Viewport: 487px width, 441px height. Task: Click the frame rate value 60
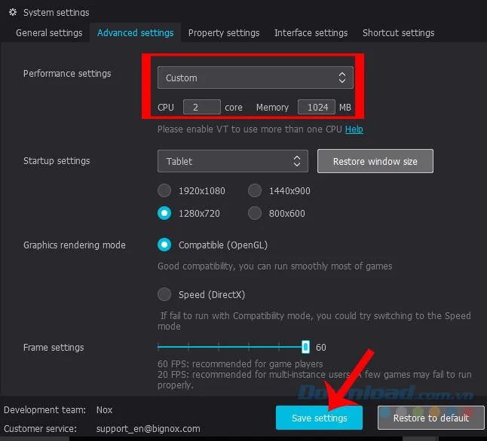click(321, 348)
